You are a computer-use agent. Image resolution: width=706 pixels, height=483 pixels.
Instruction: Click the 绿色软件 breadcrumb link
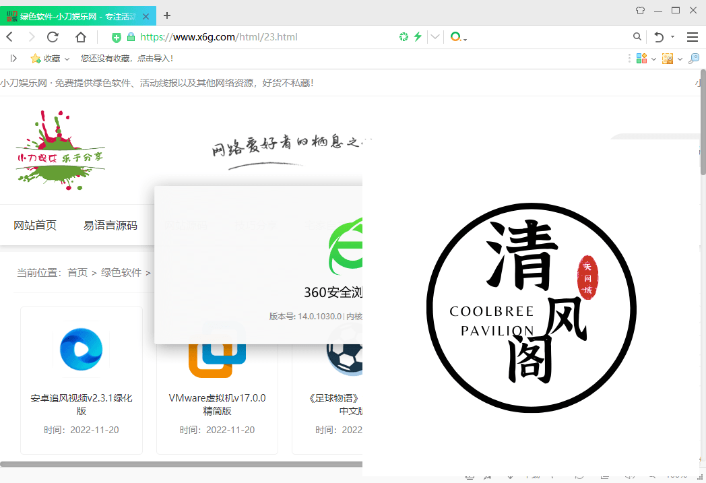point(121,272)
